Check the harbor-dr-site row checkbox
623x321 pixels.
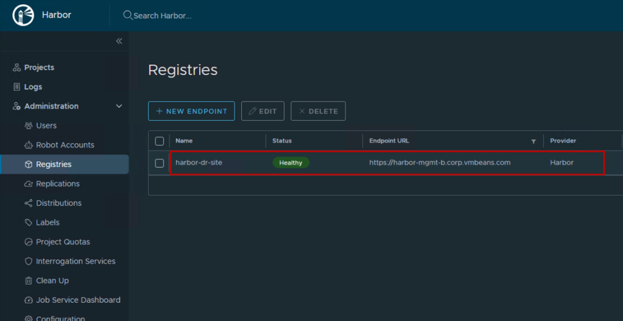(160, 163)
